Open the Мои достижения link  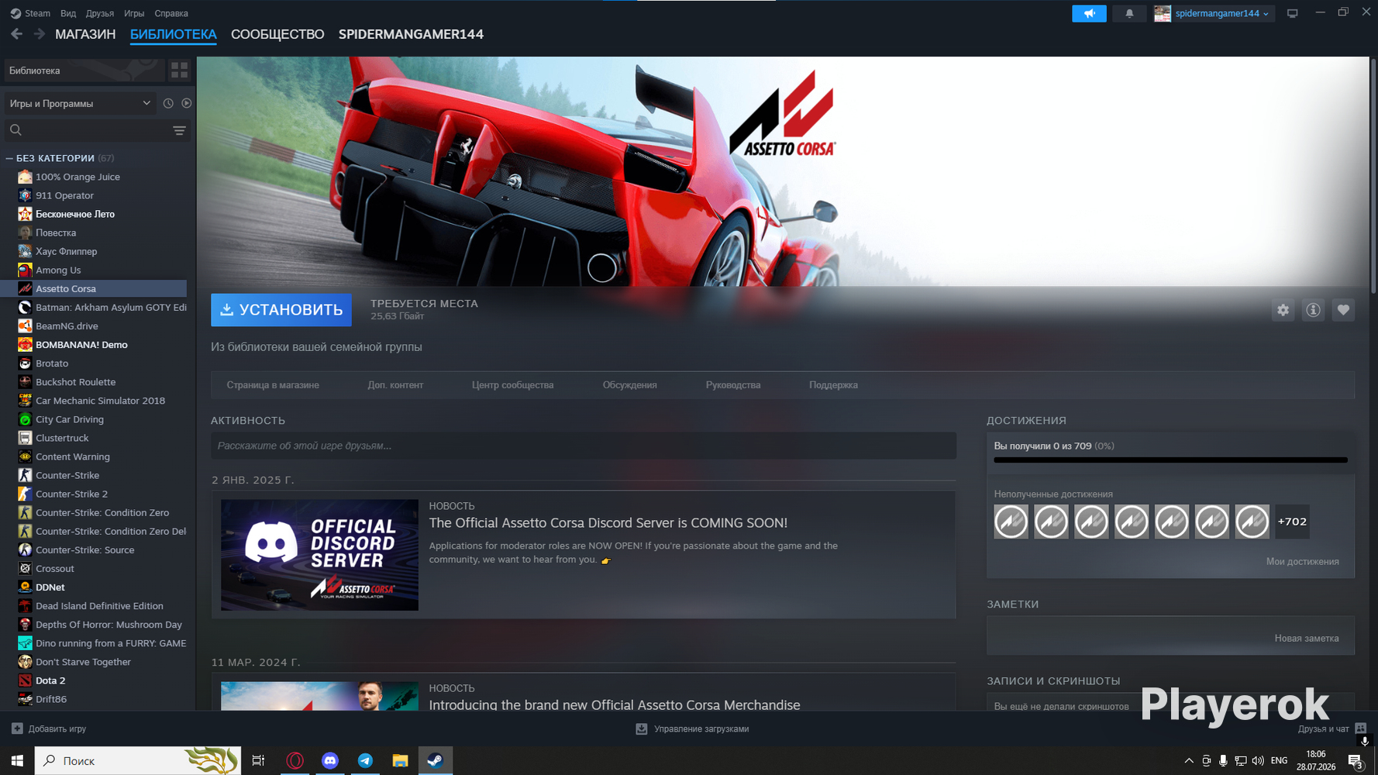coord(1302,561)
